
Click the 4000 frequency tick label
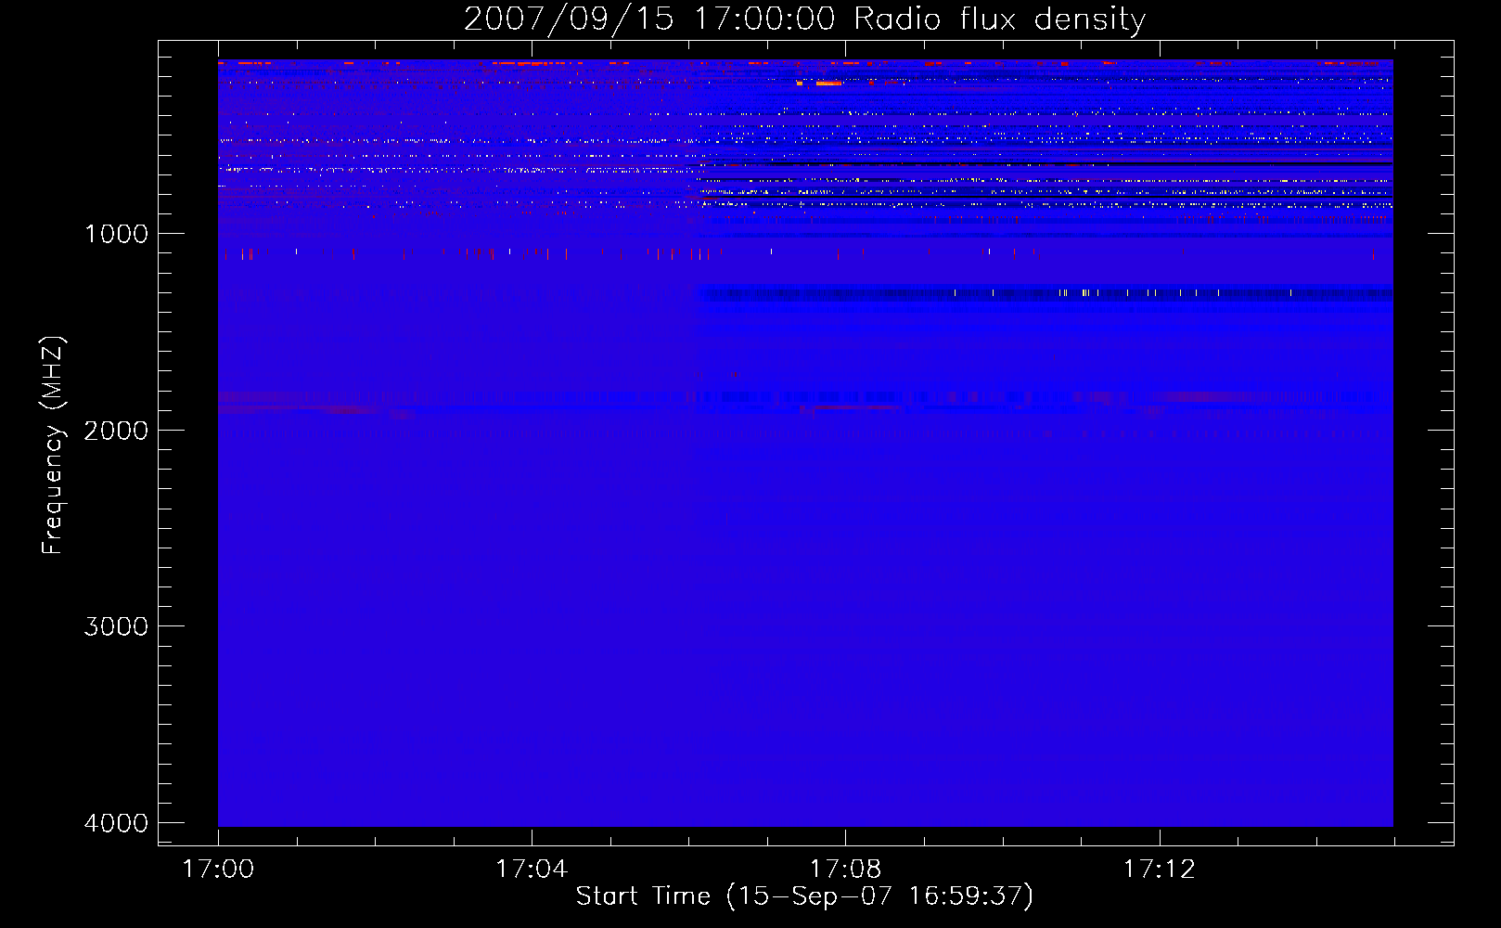116,823
